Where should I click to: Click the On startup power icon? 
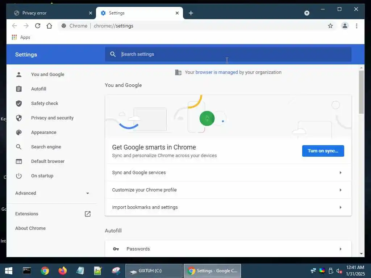click(19, 176)
